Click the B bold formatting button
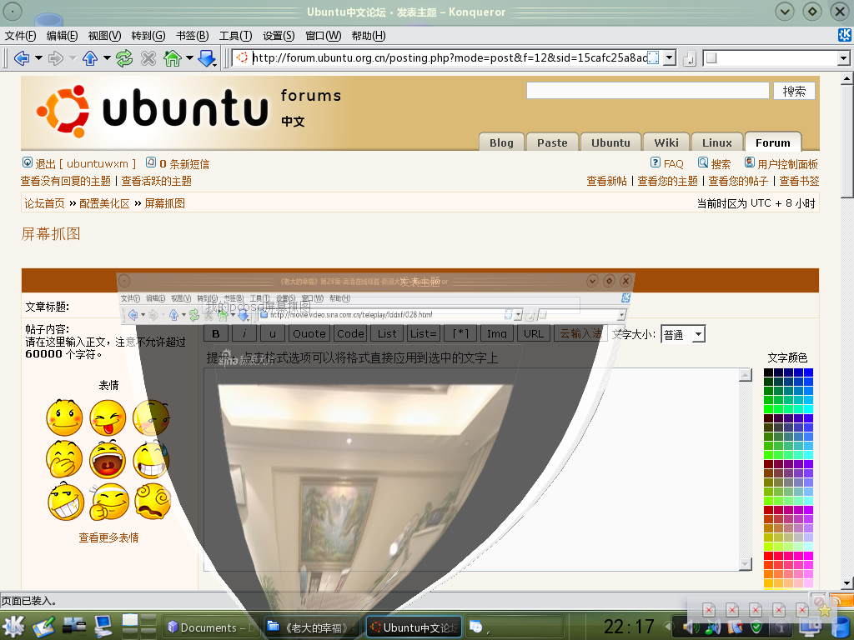Screen dimensions: 854x640 [216, 333]
